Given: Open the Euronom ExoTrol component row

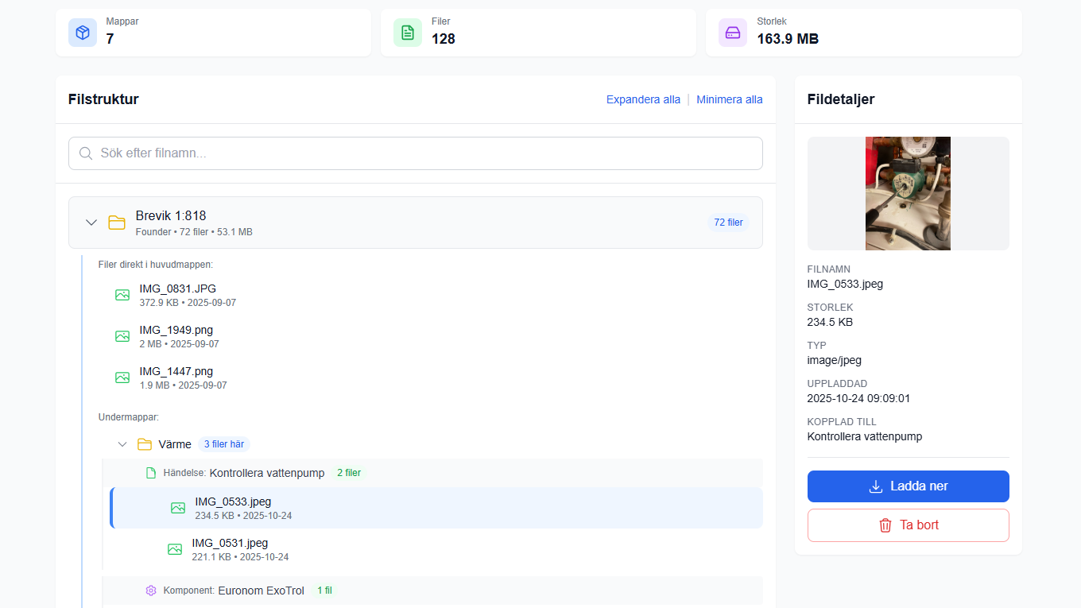Looking at the screenshot, I should click(432, 591).
